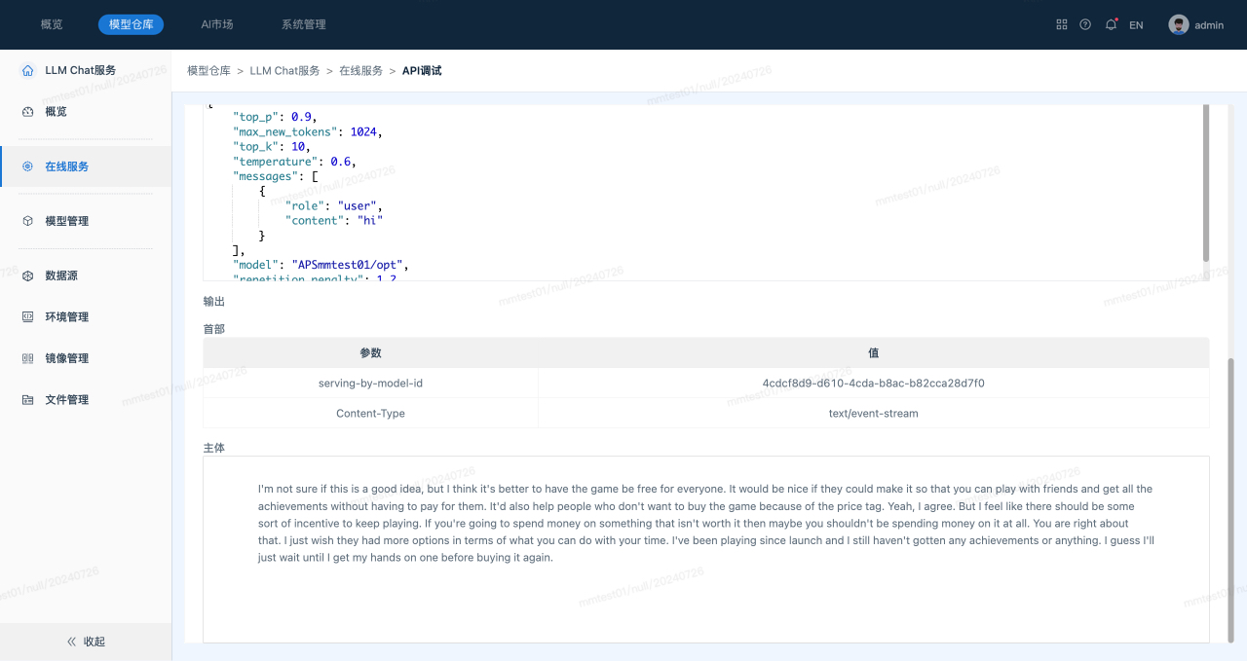Go to the 概览 top navigation tab
This screenshot has width=1247, height=661.
tap(52, 24)
